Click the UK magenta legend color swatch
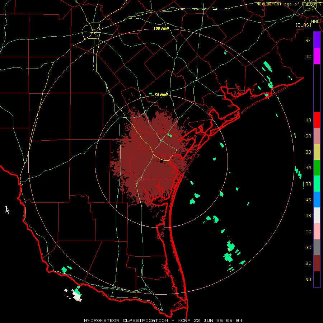This screenshot has width=323, height=323. coord(317,56)
